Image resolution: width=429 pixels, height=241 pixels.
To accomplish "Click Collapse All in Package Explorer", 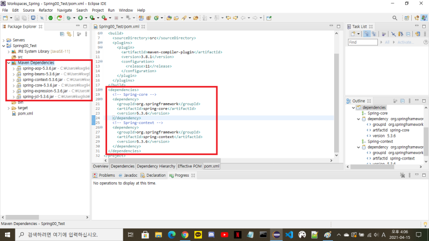I will [62, 34].
